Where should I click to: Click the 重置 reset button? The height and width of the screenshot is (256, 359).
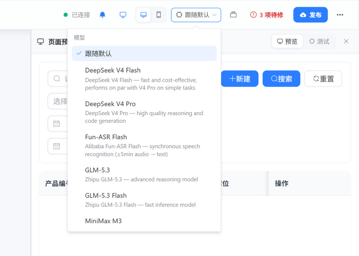click(323, 79)
